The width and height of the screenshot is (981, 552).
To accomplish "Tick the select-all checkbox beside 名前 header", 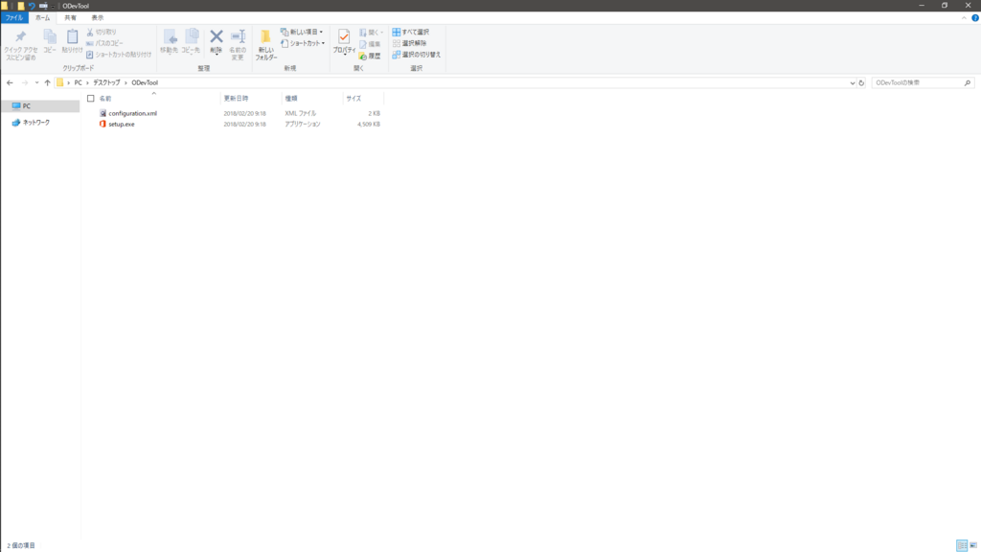I will (91, 99).
